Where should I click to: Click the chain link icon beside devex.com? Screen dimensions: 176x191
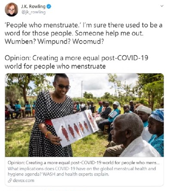(x=10, y=181)
